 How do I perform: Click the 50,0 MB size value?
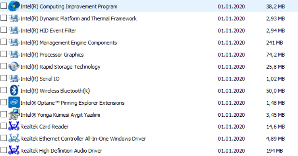coord(275,91)
